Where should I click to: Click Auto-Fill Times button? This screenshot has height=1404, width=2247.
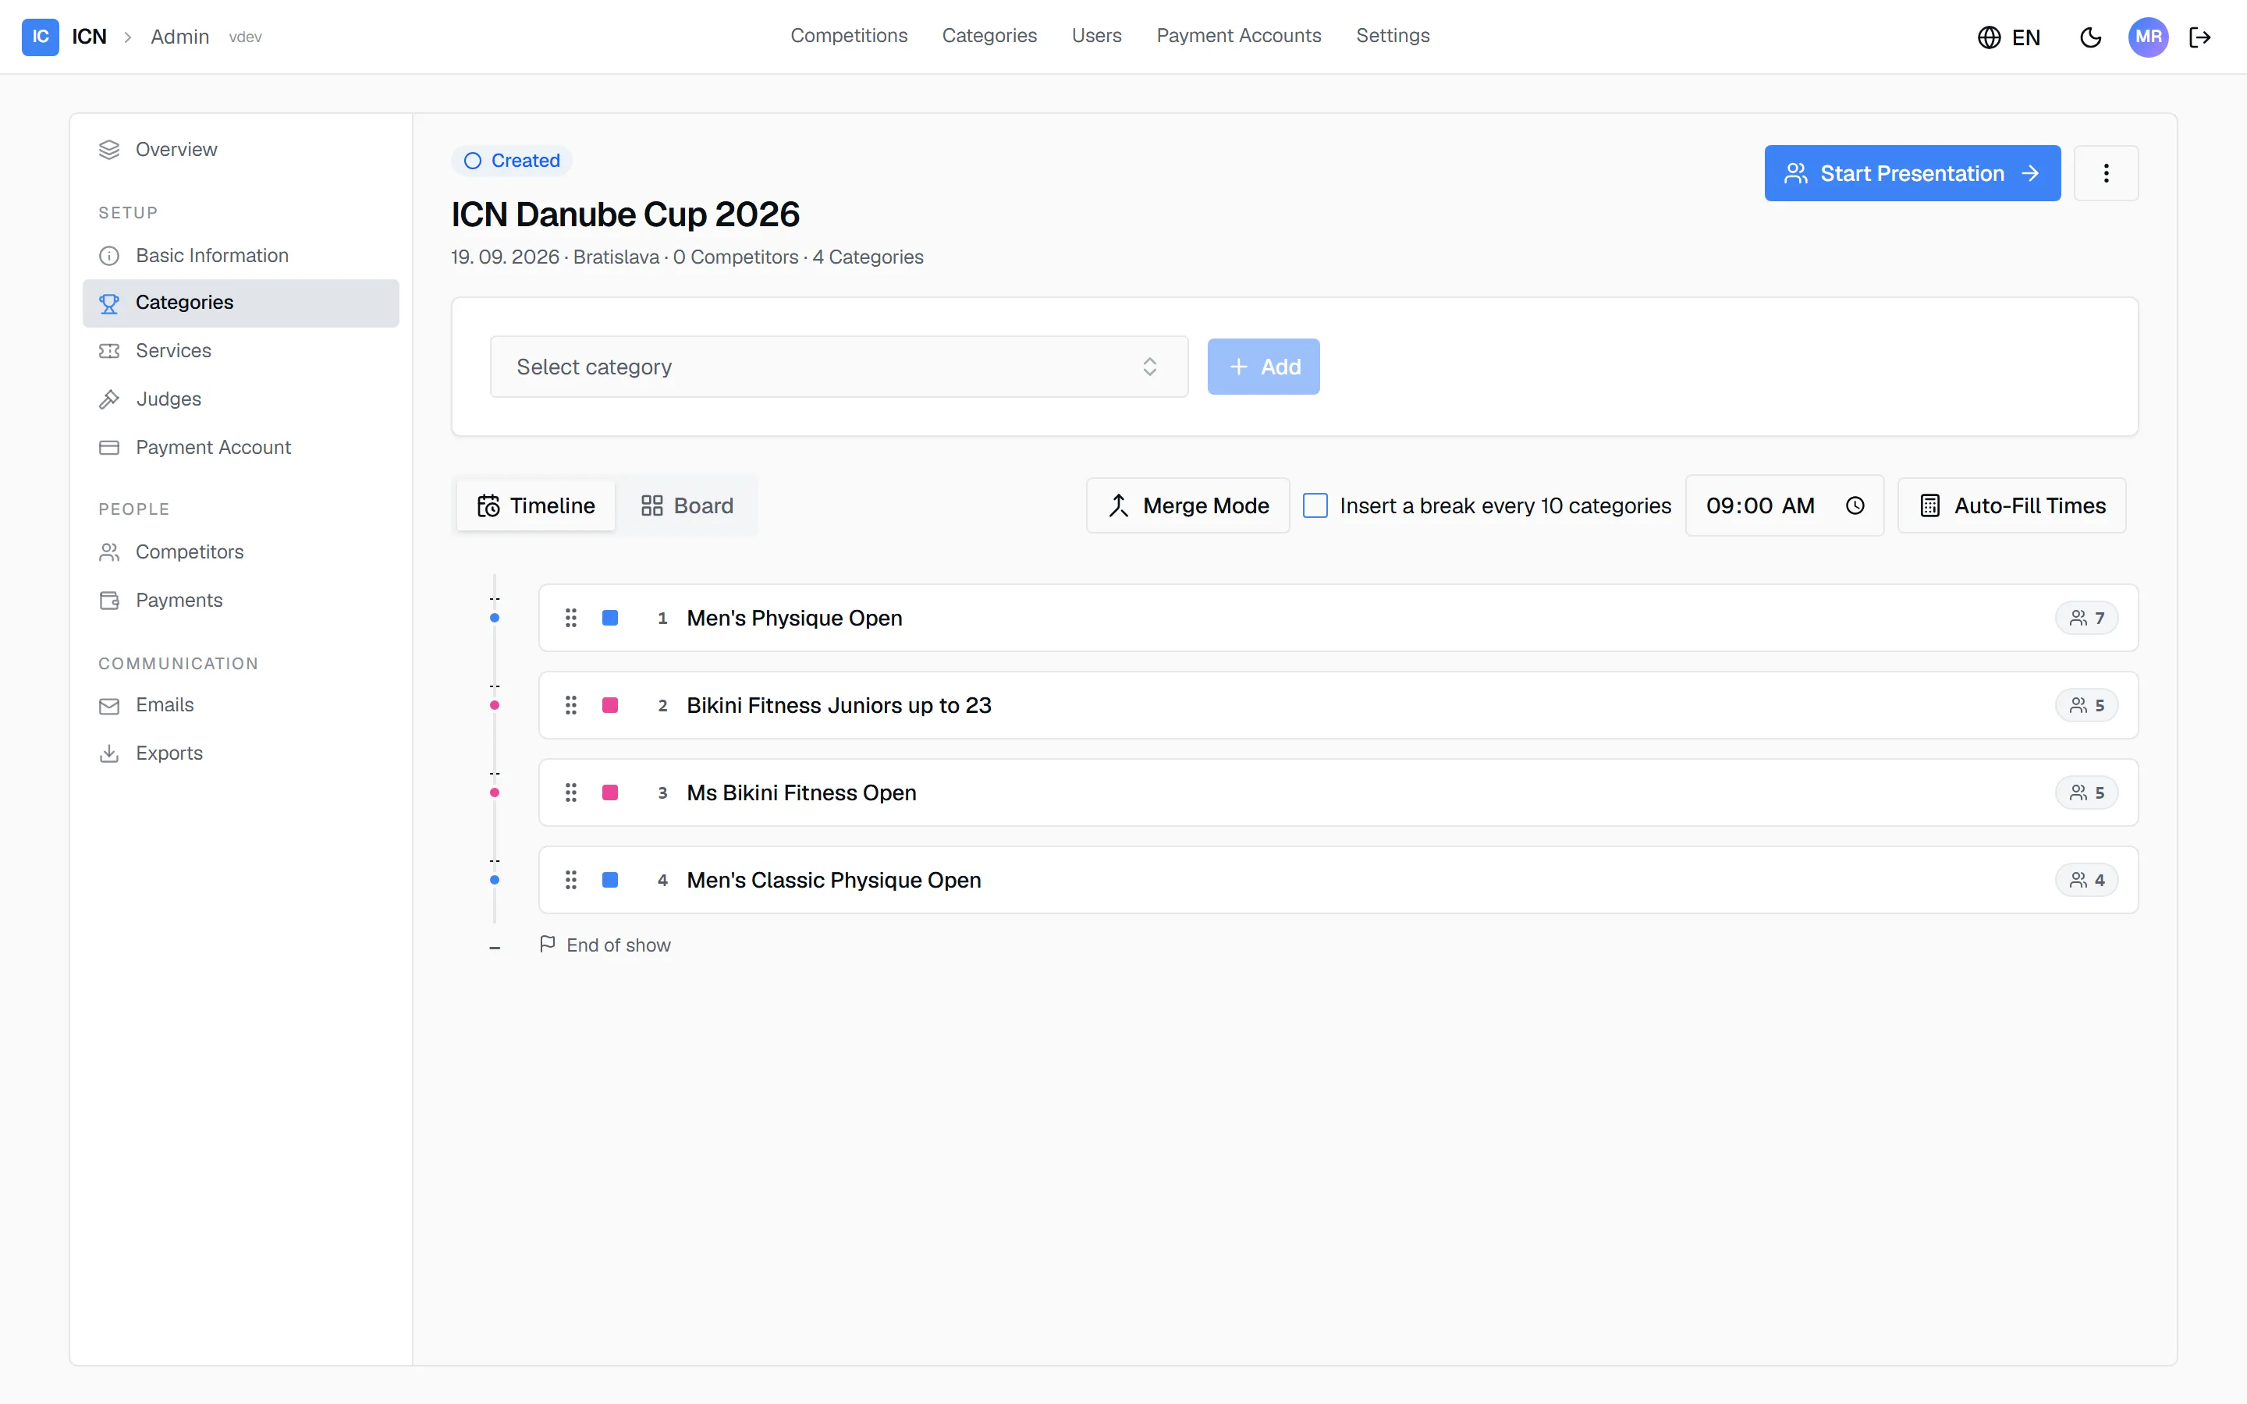(2011, 505)
